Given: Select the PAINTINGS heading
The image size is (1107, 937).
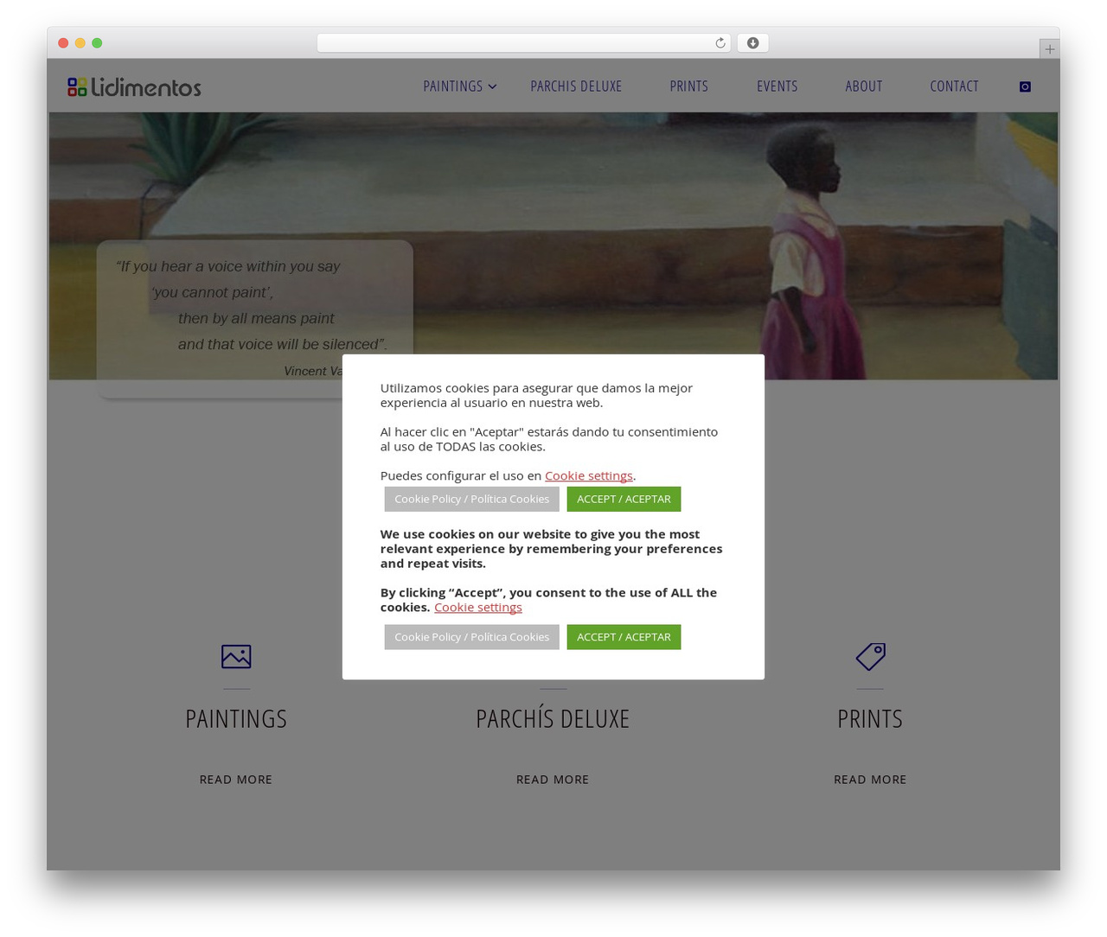Looking at the screenshot, I should point(236,718).
